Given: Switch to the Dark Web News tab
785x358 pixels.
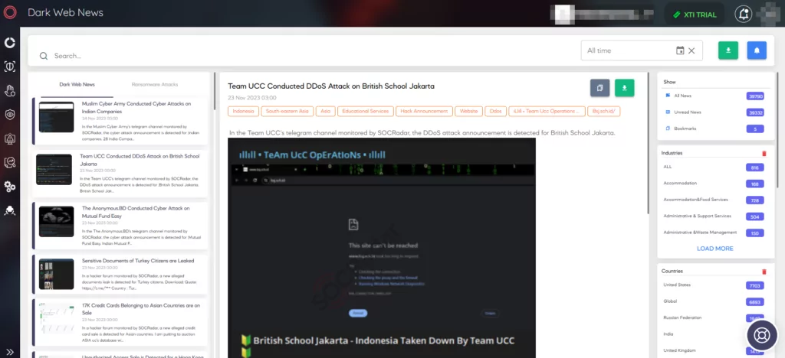Looking at the screenshot, I should 77,84.
